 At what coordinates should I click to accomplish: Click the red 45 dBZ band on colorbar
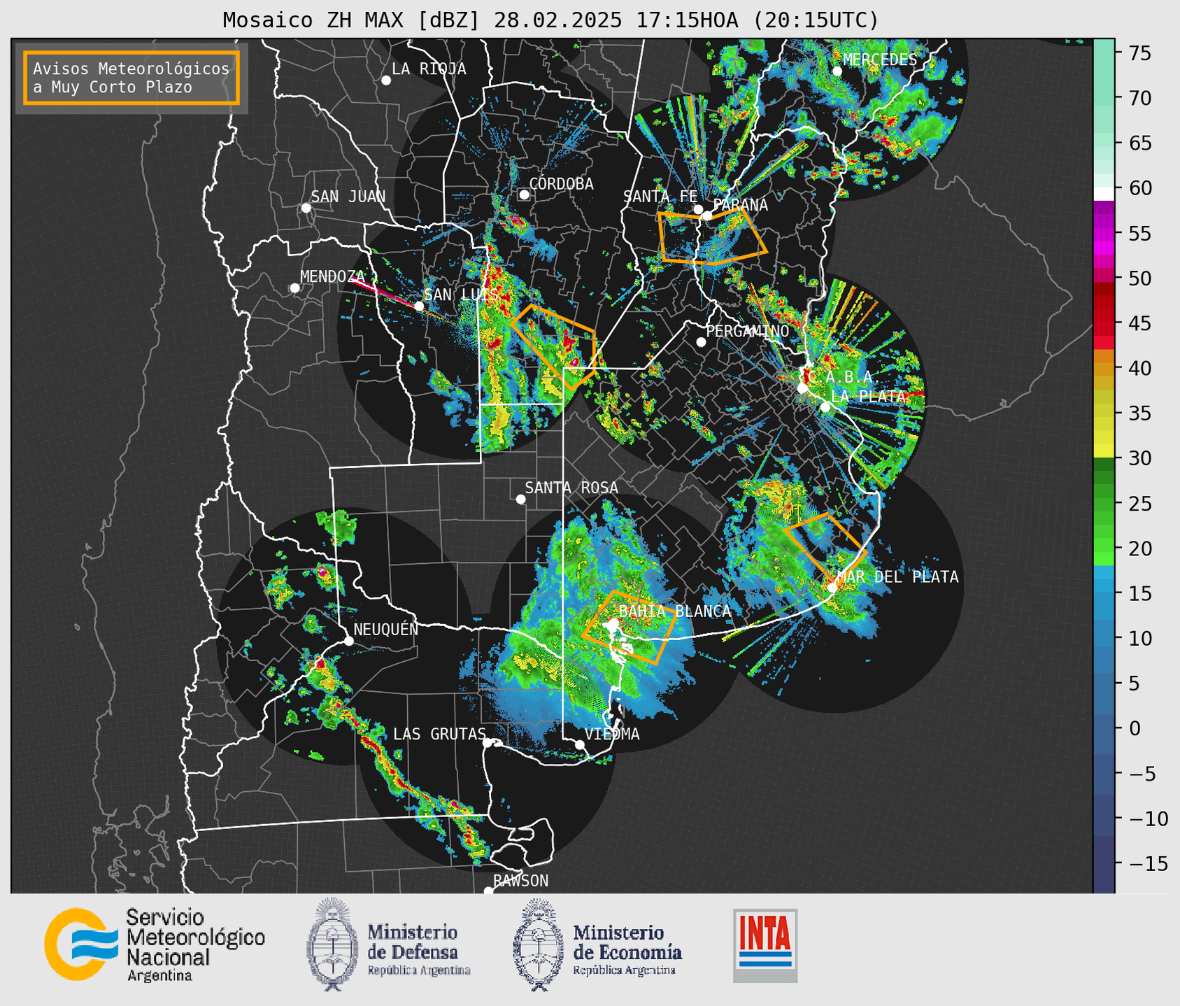(x=1104, y=323)
